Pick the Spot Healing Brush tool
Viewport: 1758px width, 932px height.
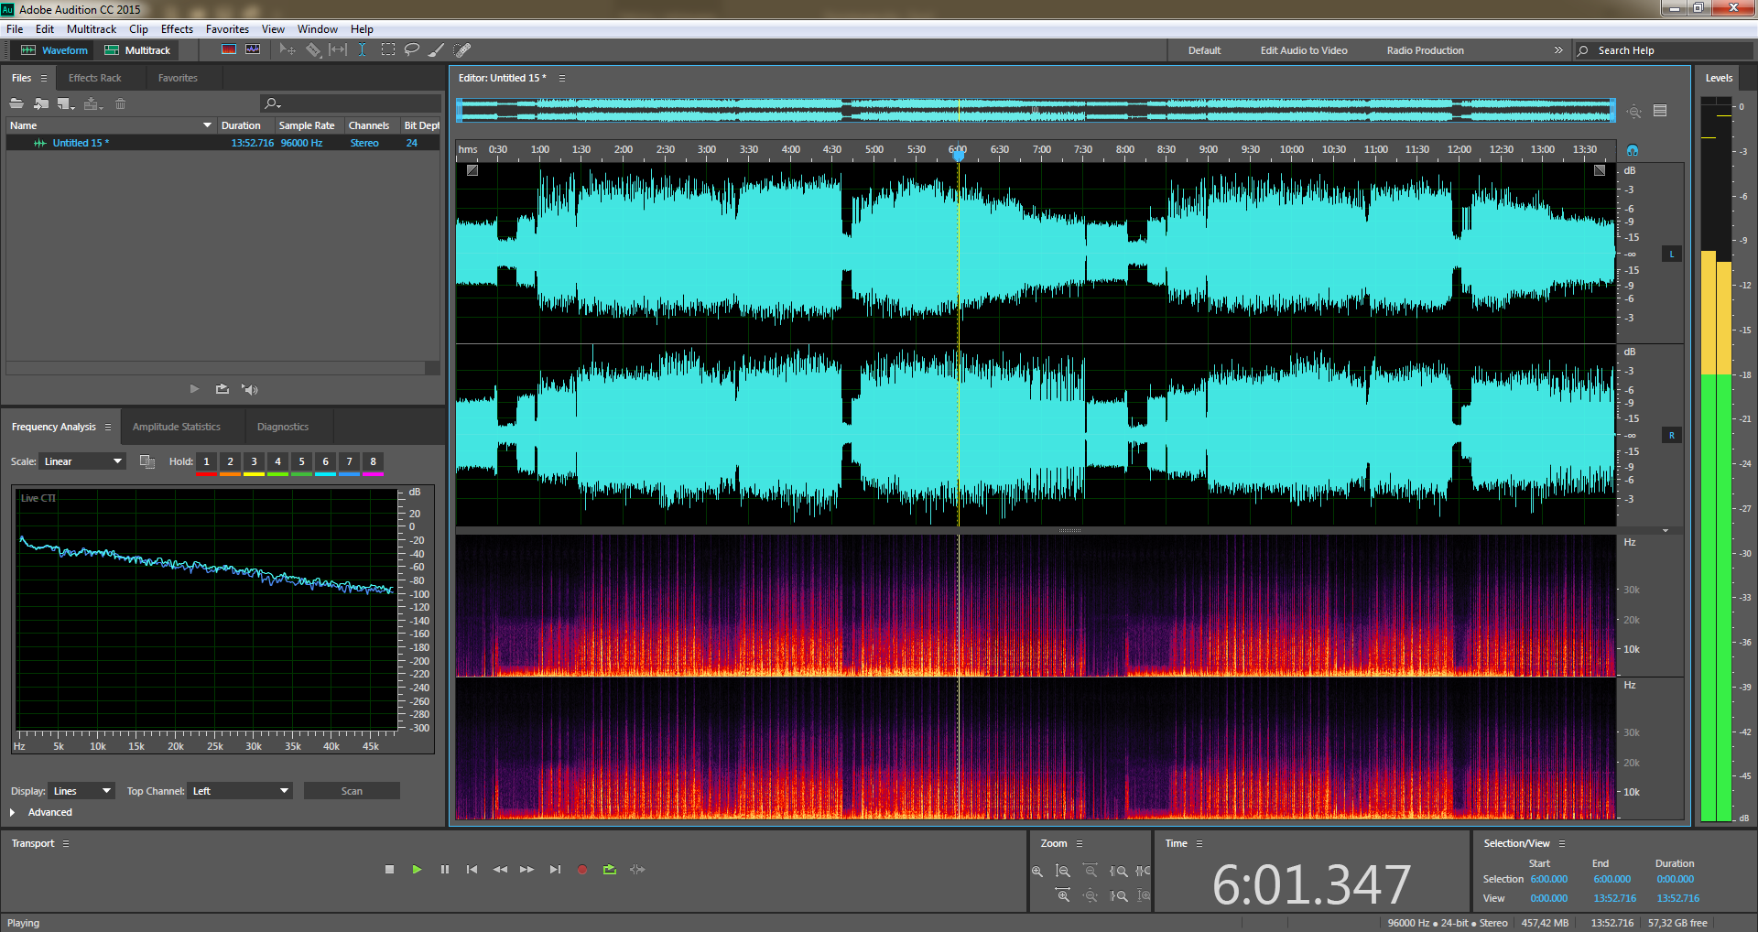[462, 50]
